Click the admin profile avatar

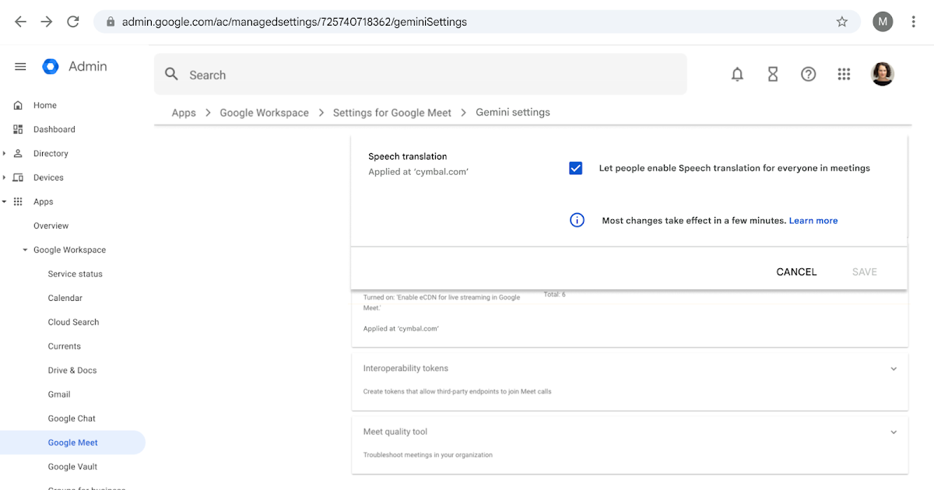(x=883, y=74)
